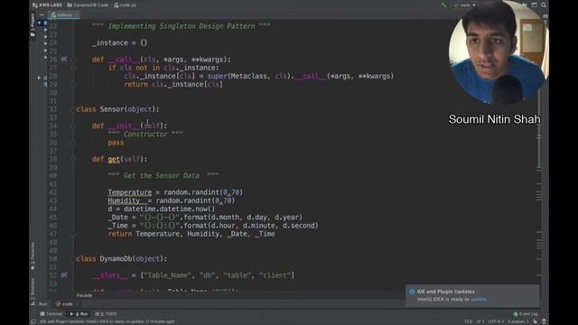The width and height of the screenshot is (578, 325).
Task: Click the caret position indicator in status bar
Action: point(468,321)
